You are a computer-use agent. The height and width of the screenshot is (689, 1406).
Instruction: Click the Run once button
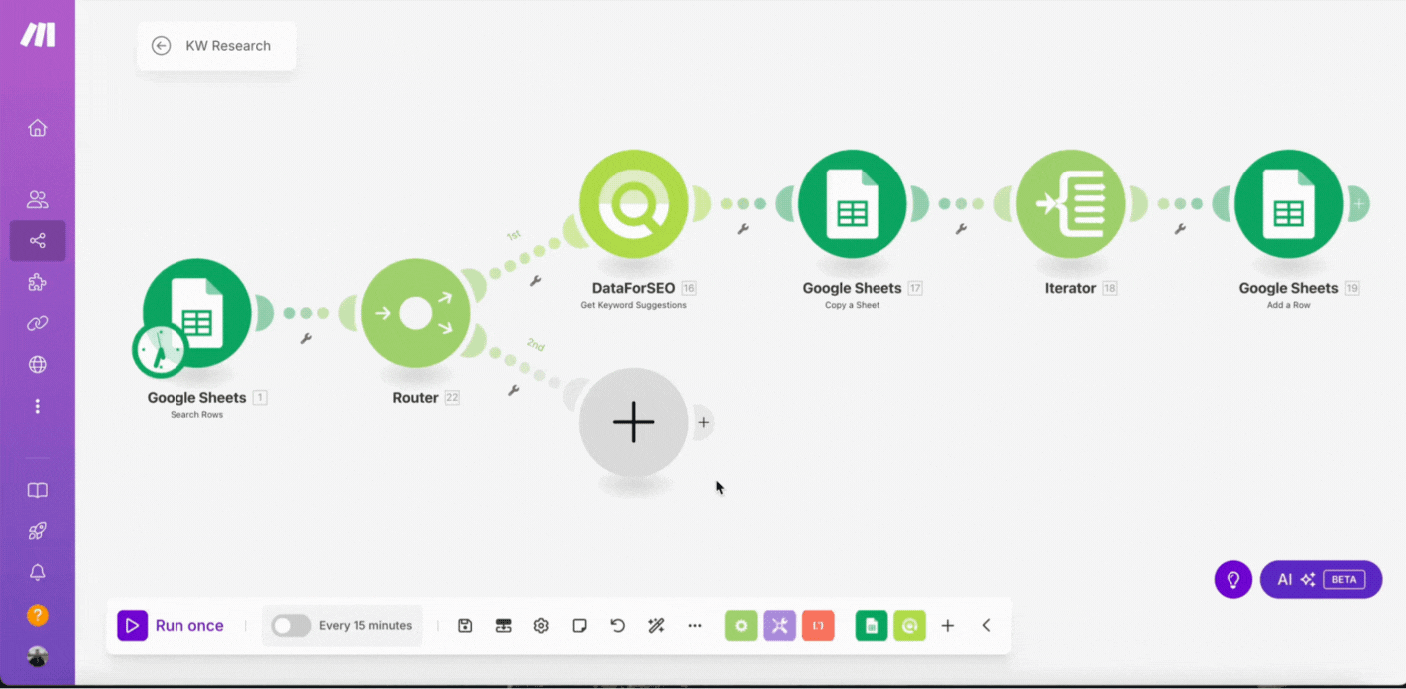tap(172, 626)
